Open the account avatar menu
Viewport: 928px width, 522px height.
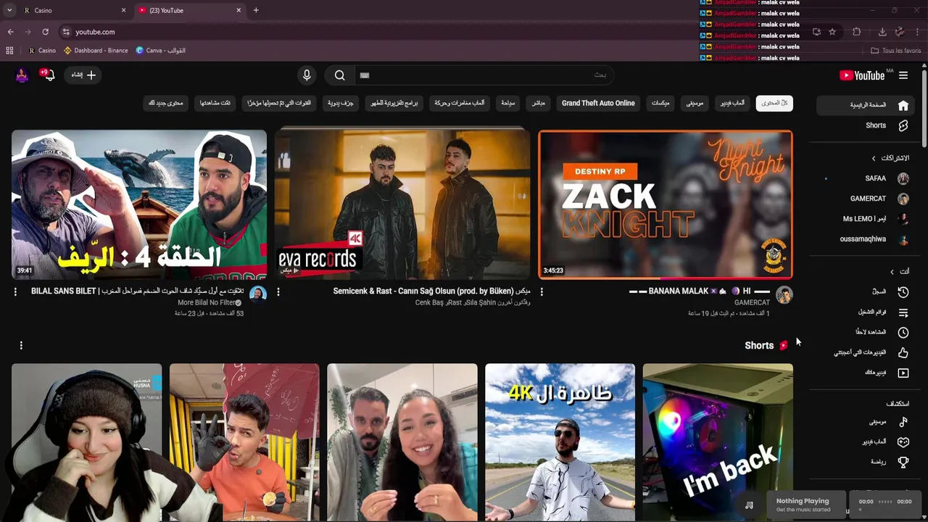point(22,75)
